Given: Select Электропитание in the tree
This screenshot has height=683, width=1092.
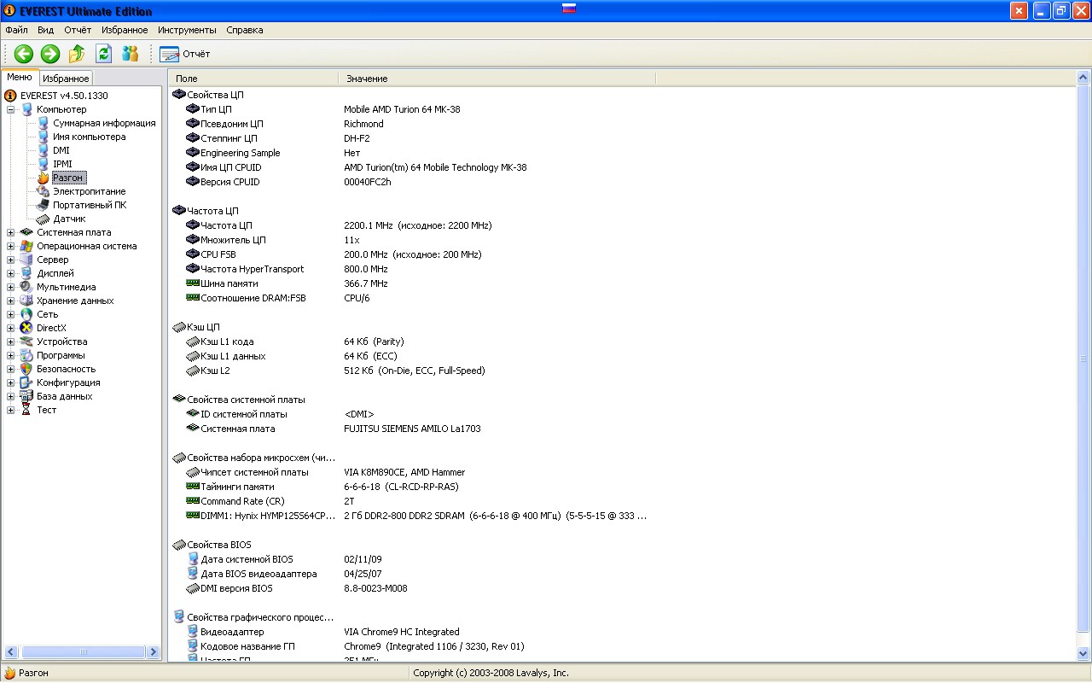Looking at the screenshot, I should [x=89, y=191].
